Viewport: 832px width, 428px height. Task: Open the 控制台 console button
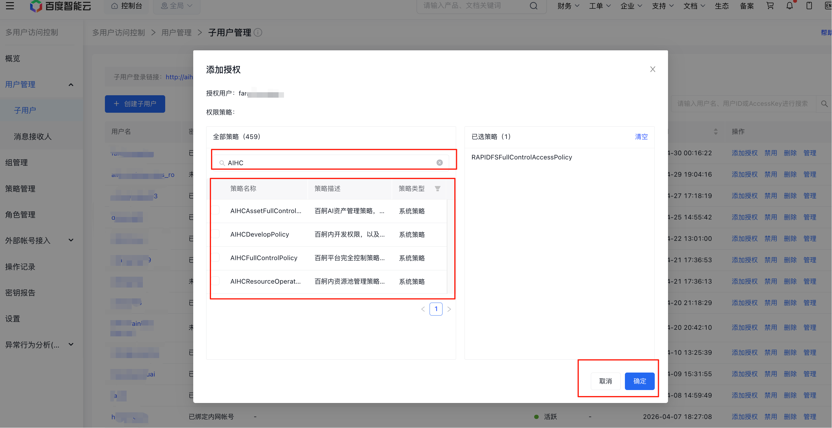[x=127, y=6]
